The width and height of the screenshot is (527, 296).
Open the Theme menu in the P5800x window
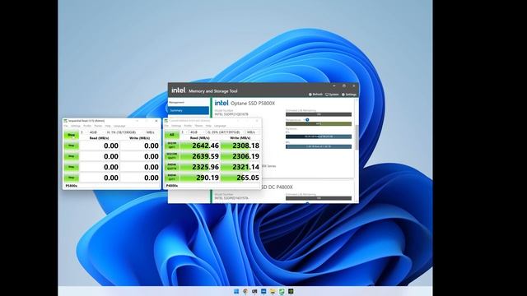[x=98, y=126]
